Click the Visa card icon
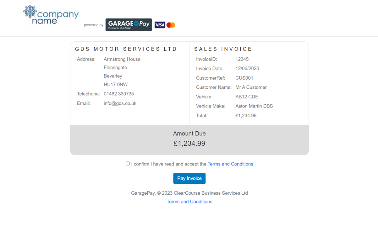Viewport: 378px width, 231px height. [x=160, y=25]
